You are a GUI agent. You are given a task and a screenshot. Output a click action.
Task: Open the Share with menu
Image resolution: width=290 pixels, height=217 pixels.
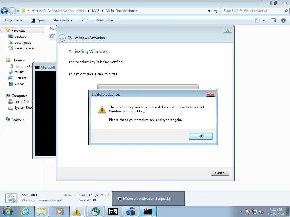(63, 20)
